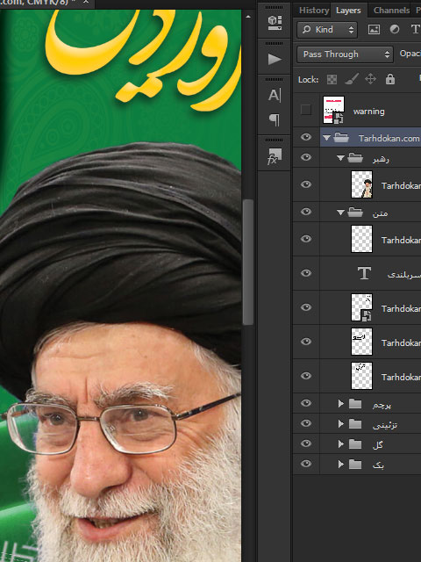The height and width of the screenshot is (562, 421).
Task: Lock transparent pixels checkerboard icon
Action: (332, 79)
